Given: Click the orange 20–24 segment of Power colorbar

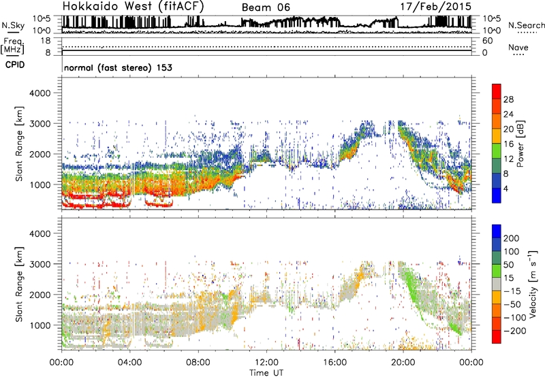Looking at the screenshot, I should (497, 121).
